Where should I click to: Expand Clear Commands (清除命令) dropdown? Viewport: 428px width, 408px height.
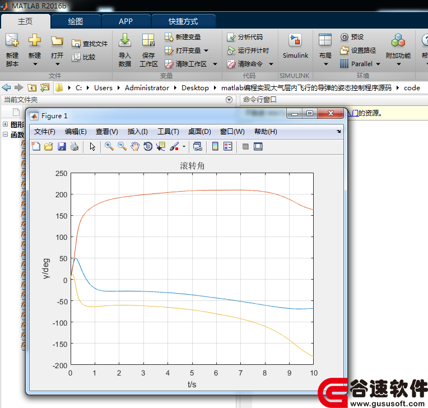[x=271, y=64]
